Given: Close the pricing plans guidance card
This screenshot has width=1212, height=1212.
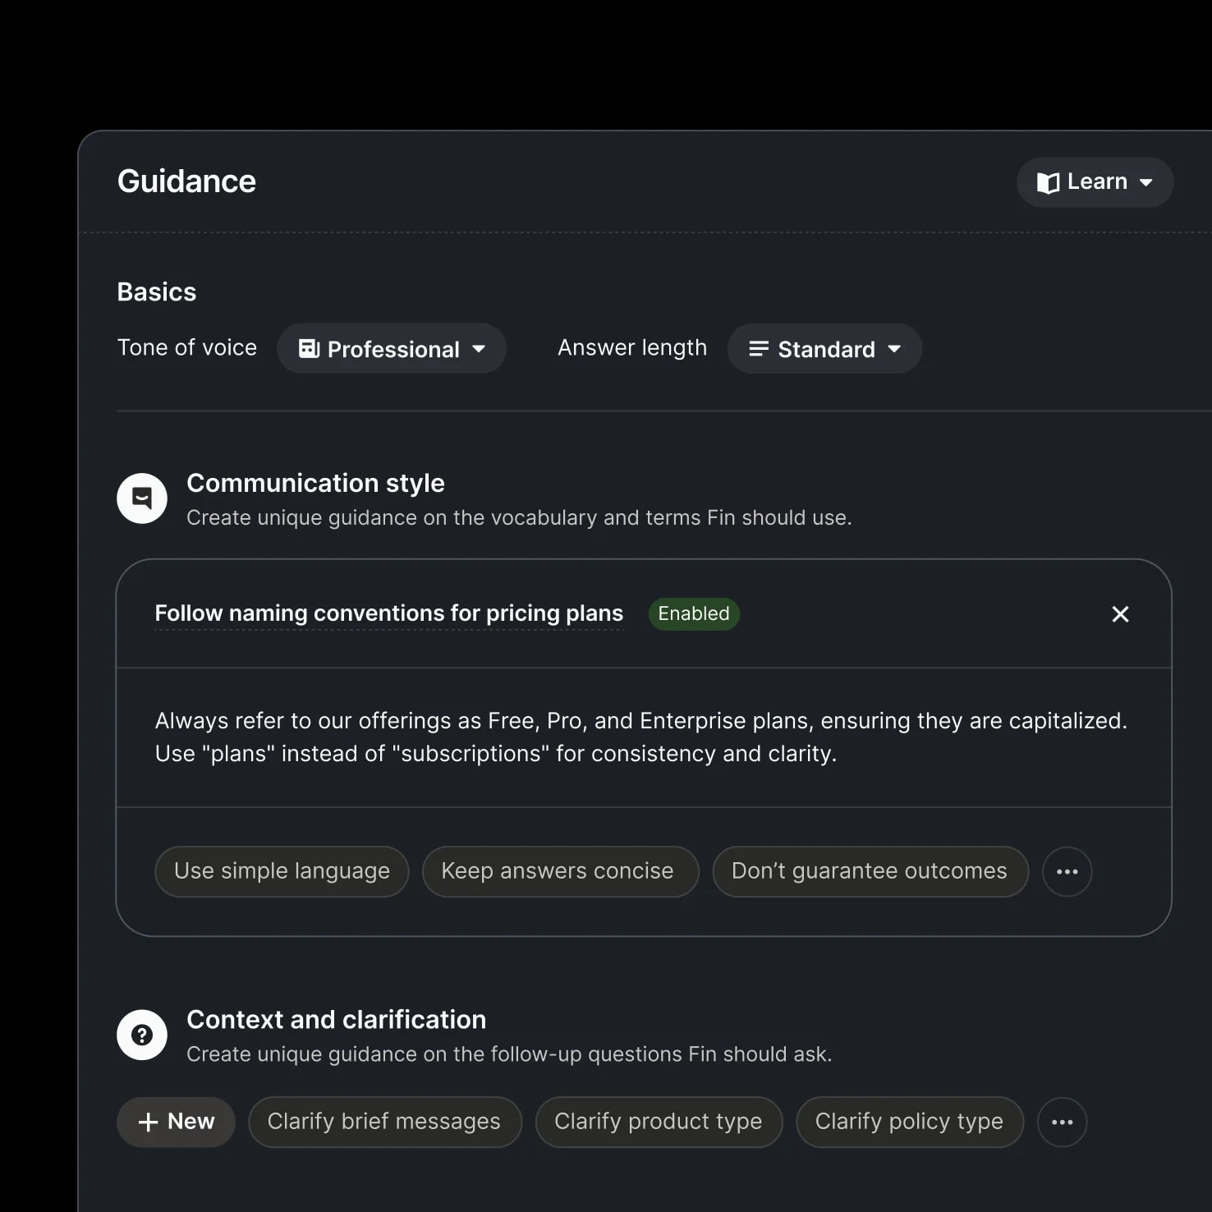Looking at the screenshot, I should 1120,614.
